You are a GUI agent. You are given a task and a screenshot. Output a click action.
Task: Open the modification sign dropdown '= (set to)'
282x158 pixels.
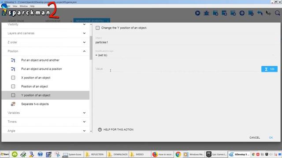[x=185, y=55]
